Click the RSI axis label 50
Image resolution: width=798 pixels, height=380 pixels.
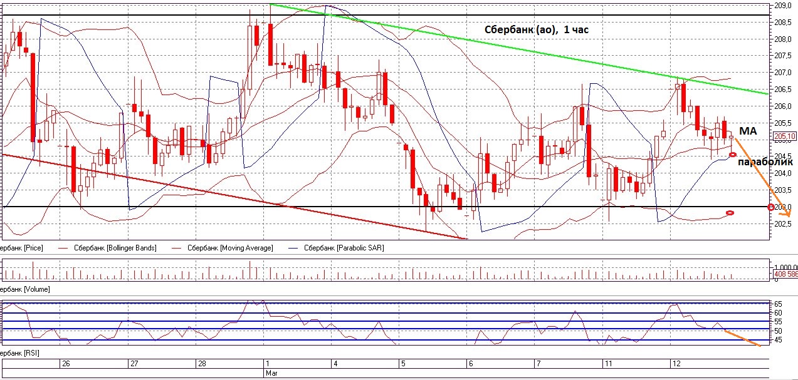pyautogui.click(x=778, y=331)
